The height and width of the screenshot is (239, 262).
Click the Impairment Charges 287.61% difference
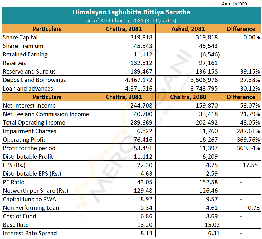click(x=248, y=131)
